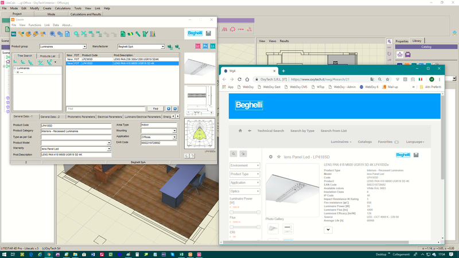Click the magnifier search button in web filter panel

[234, 154]
